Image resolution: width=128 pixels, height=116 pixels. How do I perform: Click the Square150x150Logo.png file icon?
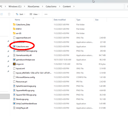point(14,95)
